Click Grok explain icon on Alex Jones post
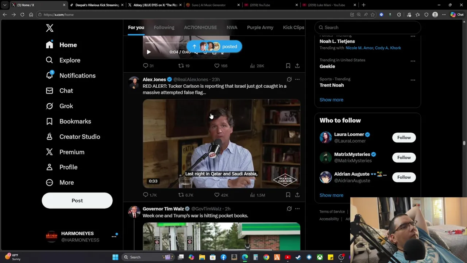 pos(289,79)
